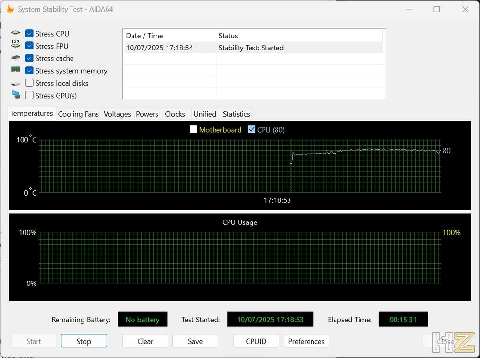Select the Temperatures tab
The width and height of the screenshot is (480, 358).
pos(32,113)
